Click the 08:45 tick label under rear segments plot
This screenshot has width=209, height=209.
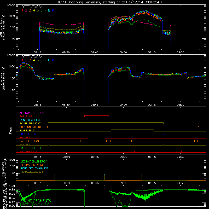click(x=95, y=105)
